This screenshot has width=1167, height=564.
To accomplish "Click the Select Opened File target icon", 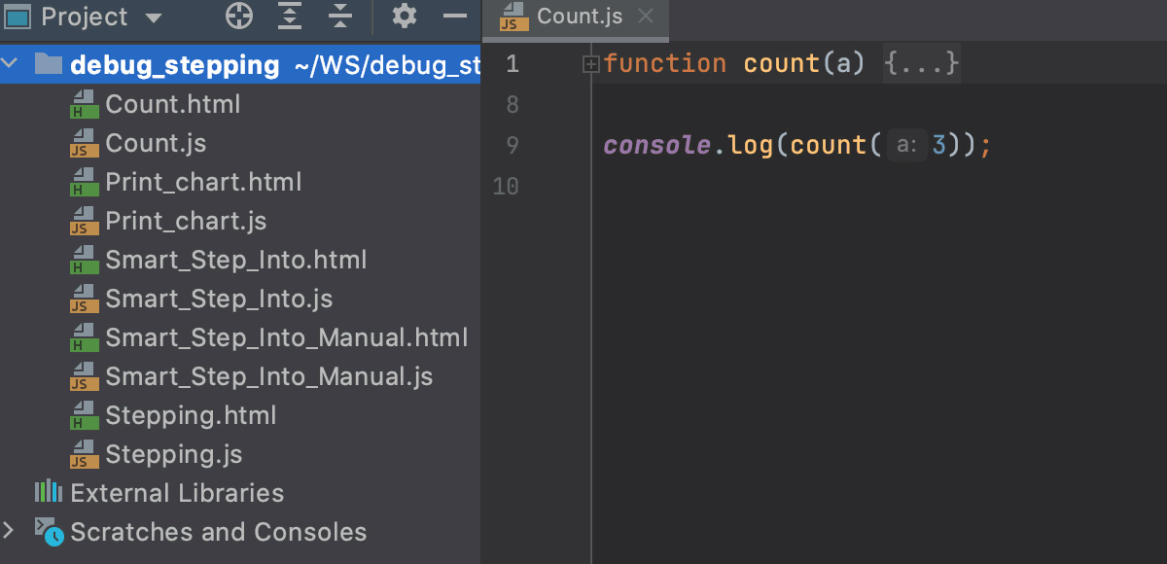I will 238,17.
